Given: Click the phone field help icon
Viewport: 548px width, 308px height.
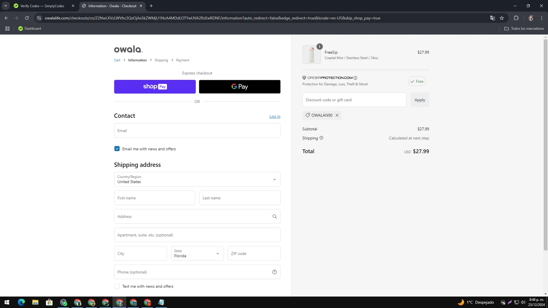Looking at the screenshot, I should (x=274, y=272).
